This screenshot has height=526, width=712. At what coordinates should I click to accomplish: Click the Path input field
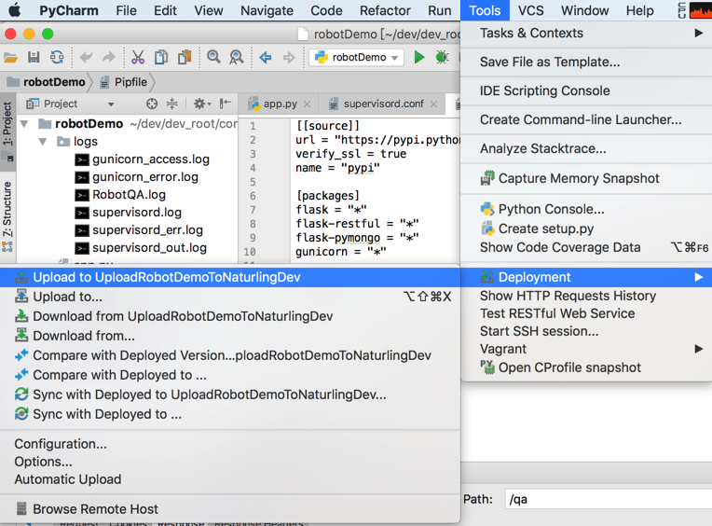pos(608,499)
